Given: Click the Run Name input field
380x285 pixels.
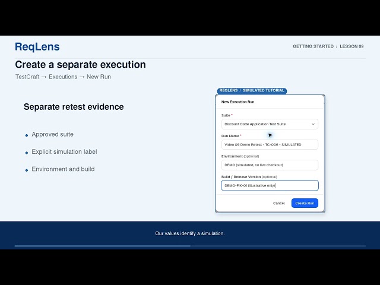Looking at the screenshot, I should (x=270, y=145).
